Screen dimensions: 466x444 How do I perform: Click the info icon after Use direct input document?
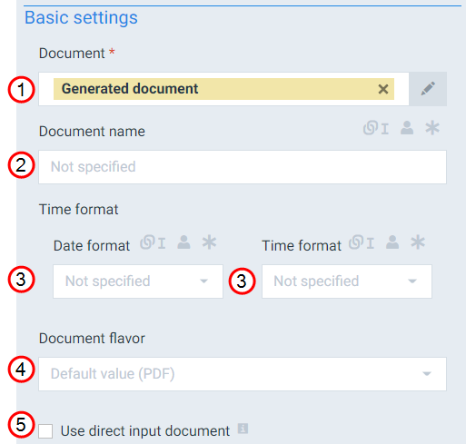(x=243, y=429)
